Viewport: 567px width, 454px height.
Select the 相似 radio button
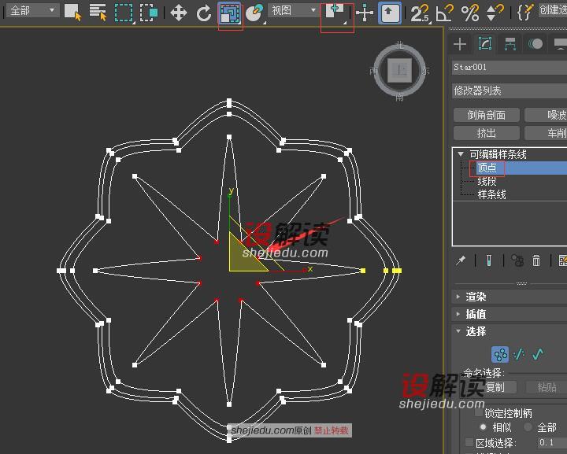click(x=483, y=427)
